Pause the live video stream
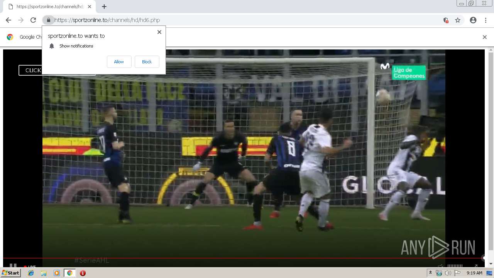Viewport: 494px width, 278px height. (x=13, y=266)
